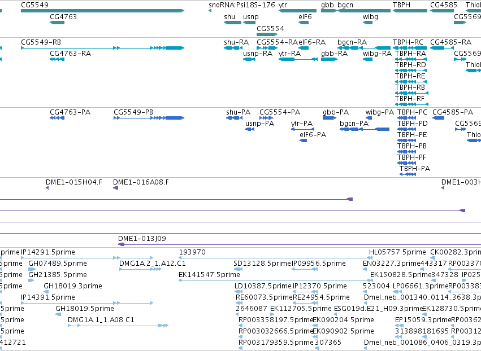The image size is (481, 351).
Task: Select the gbb-RA transcript label
Action: pyautogui.click(x=335, y=54)
